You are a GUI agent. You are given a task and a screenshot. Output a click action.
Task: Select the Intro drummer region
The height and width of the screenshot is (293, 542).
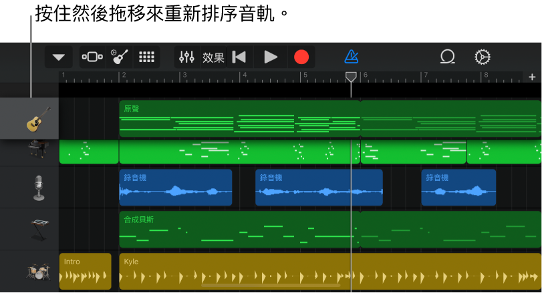(x=86, y=271)
